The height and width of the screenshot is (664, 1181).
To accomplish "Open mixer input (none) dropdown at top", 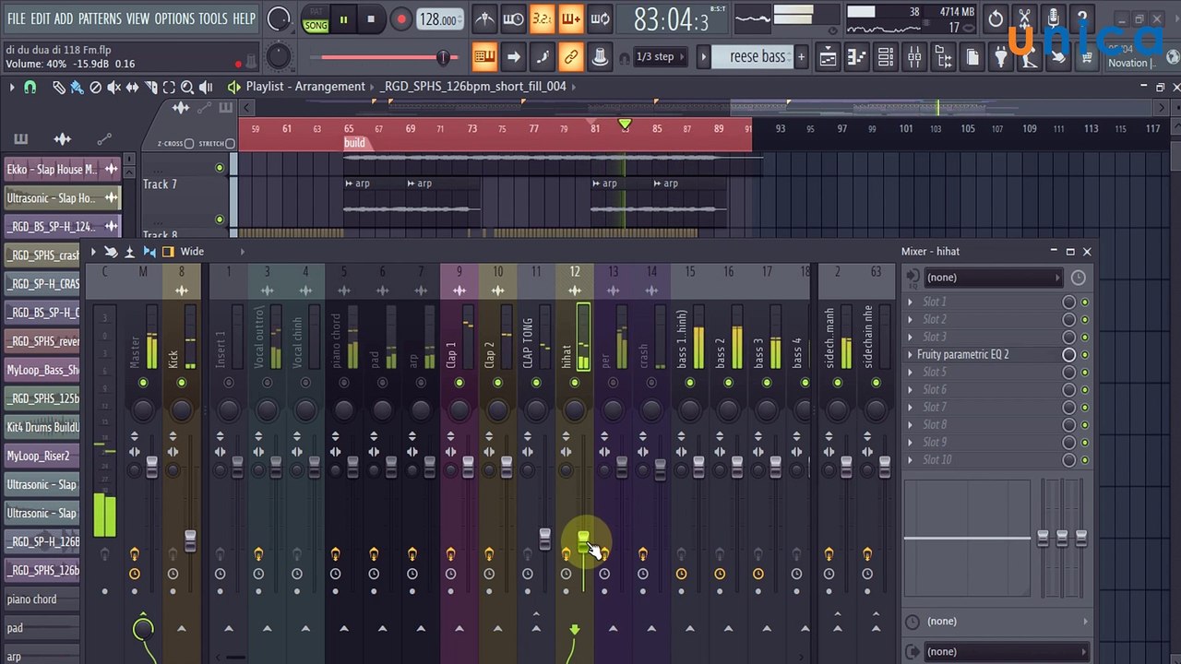I will click(x=993, y=277).
